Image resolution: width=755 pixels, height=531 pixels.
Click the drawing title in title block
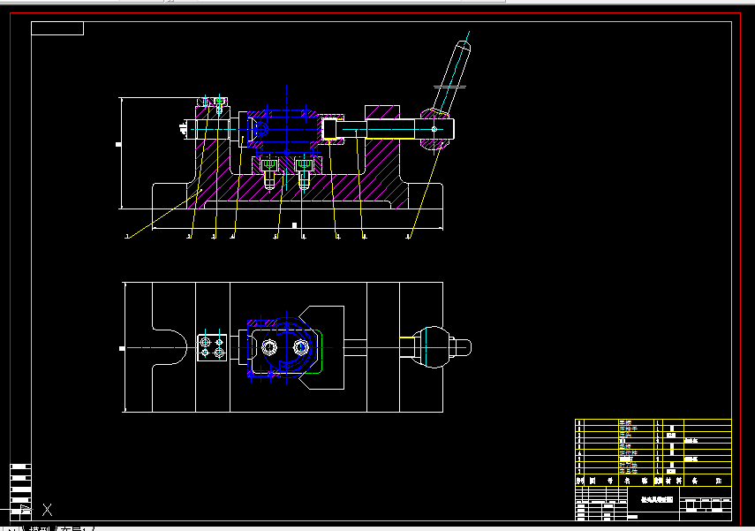657,500
